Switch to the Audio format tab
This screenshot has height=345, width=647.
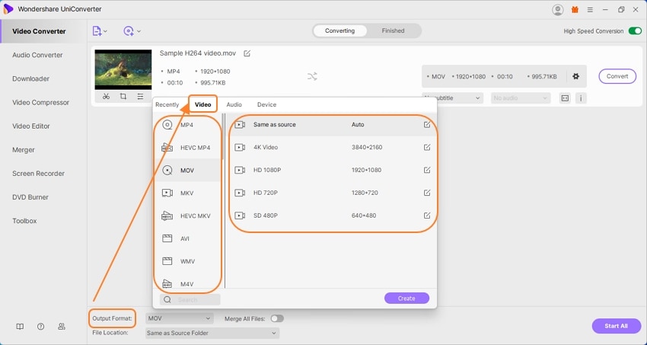coord(234,104)
